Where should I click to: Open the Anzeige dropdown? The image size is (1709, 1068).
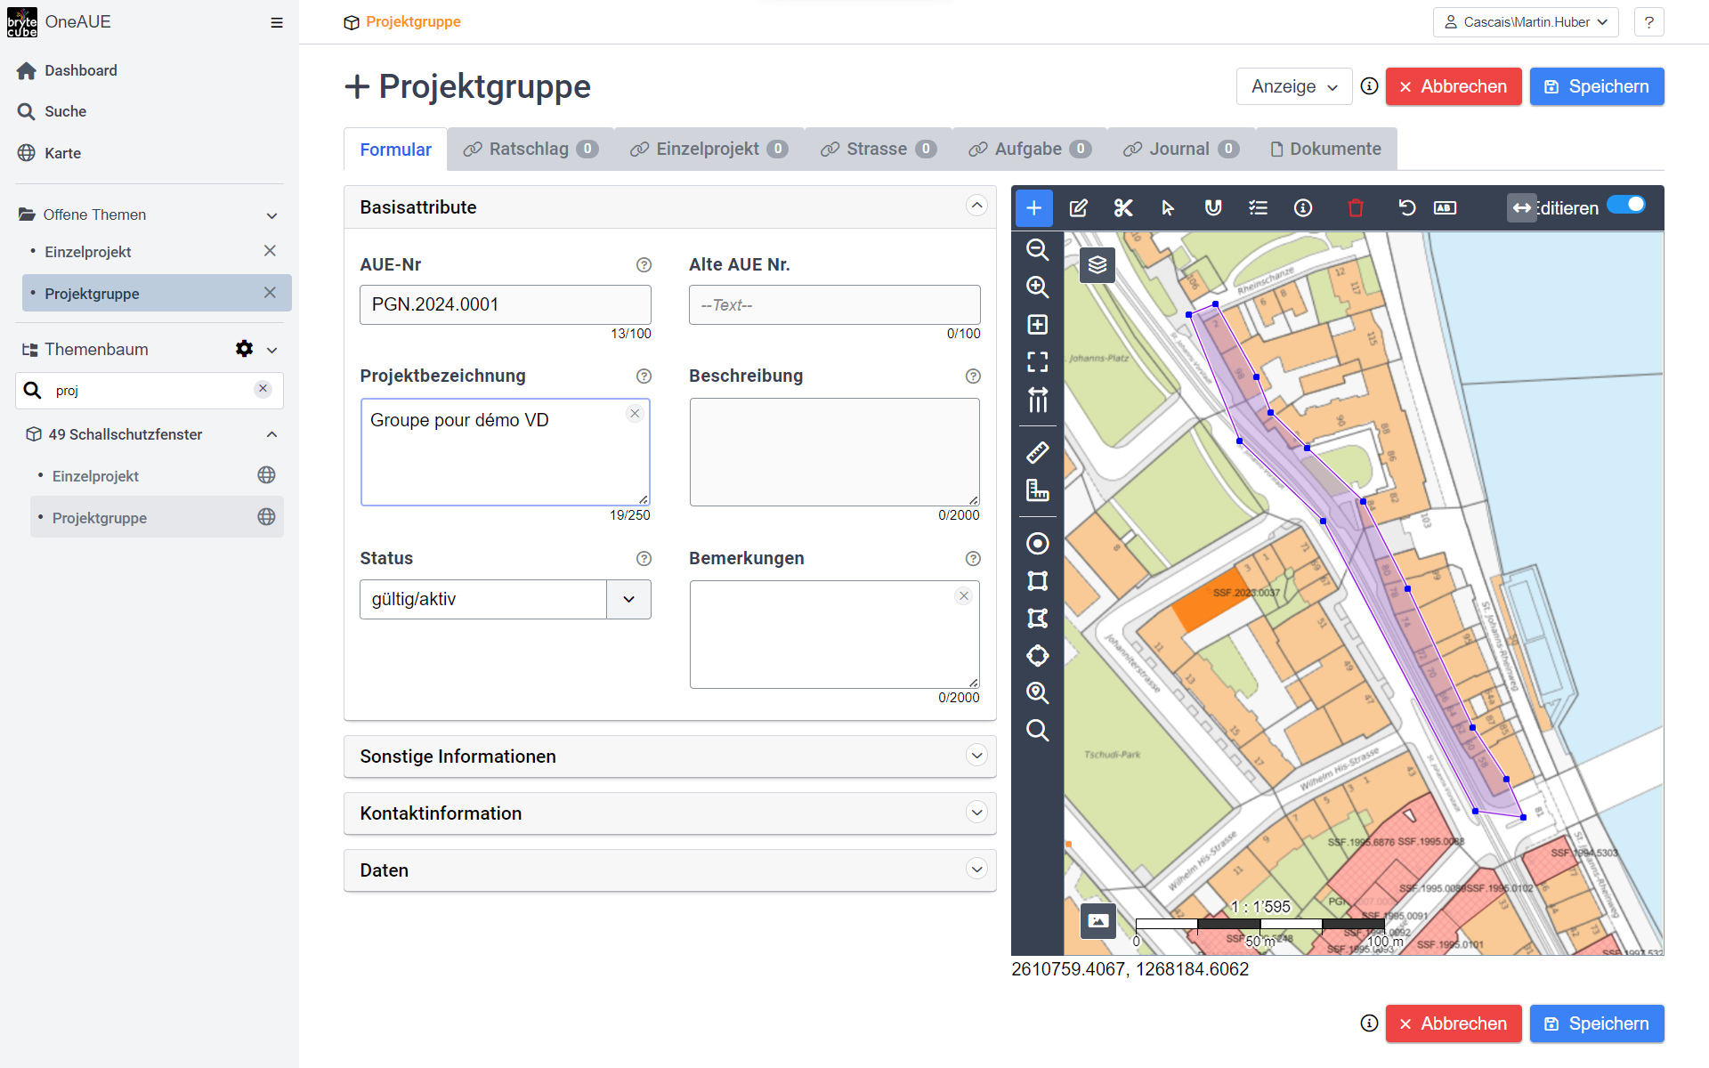1293,86
